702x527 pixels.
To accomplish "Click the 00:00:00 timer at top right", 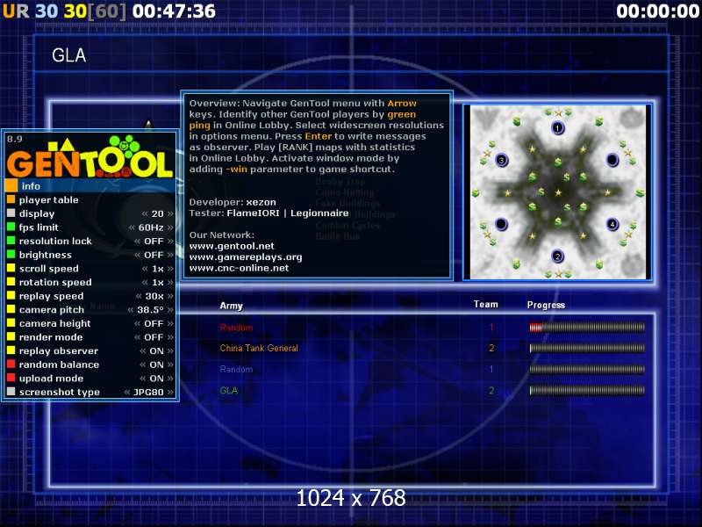I will [657, 11].
